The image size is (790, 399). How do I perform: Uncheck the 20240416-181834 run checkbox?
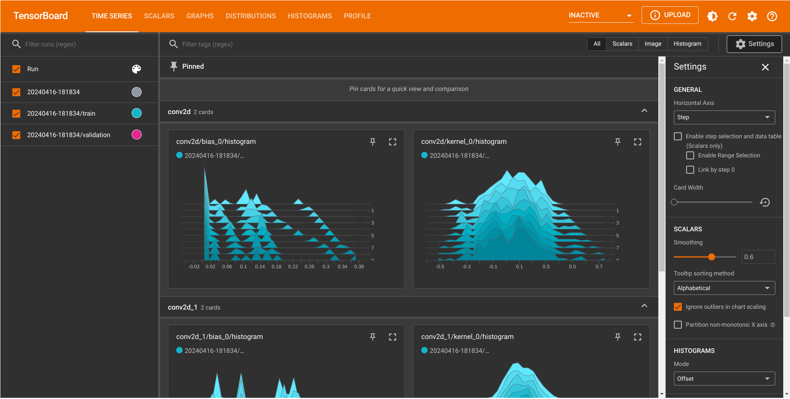pos(16,92)
